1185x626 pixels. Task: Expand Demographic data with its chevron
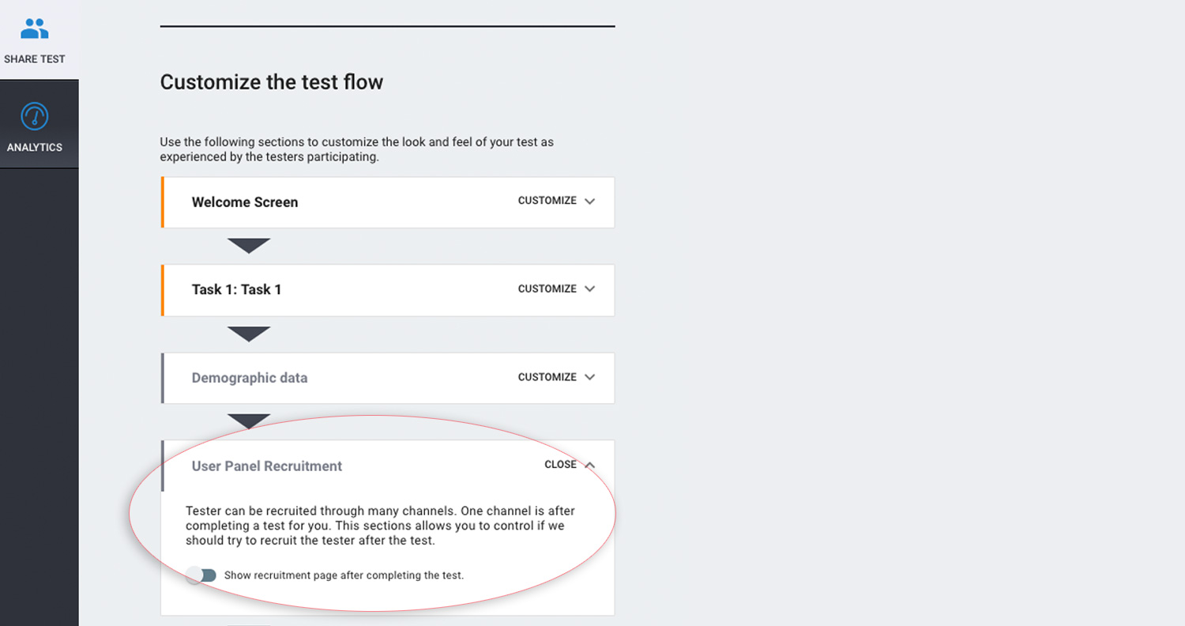tap(589, 378)
